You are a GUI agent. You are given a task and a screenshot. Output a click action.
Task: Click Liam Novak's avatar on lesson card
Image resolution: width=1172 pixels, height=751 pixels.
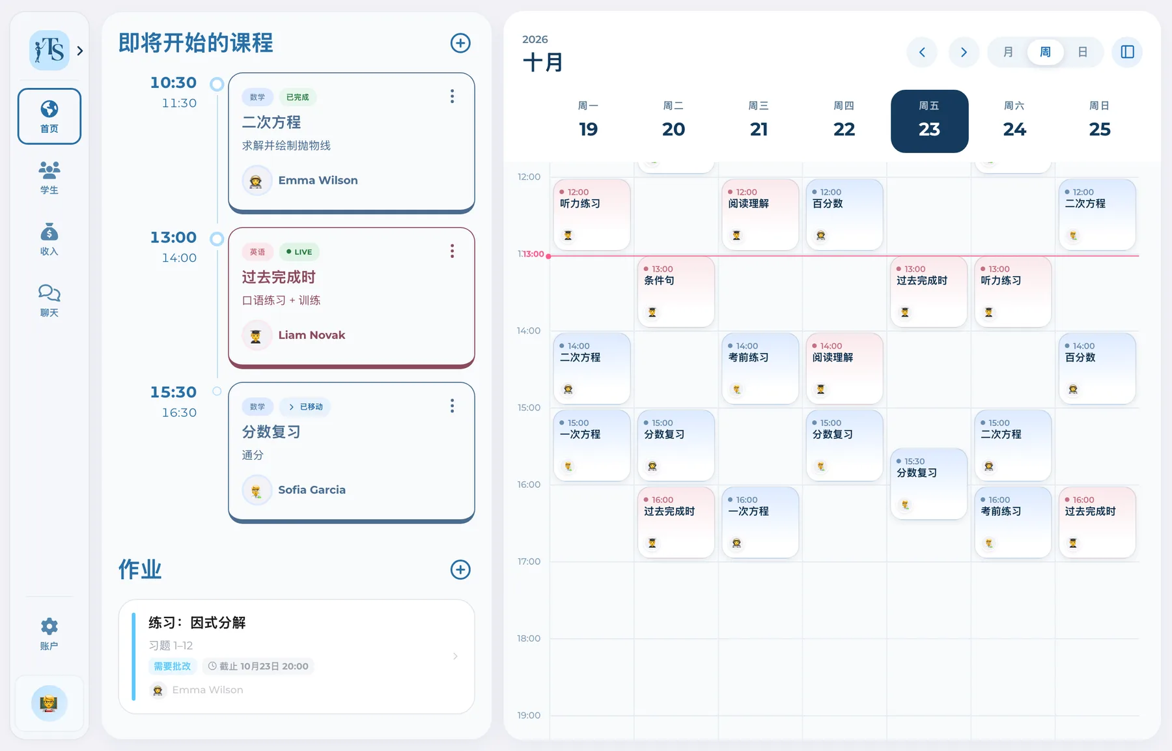pos(256,335)
